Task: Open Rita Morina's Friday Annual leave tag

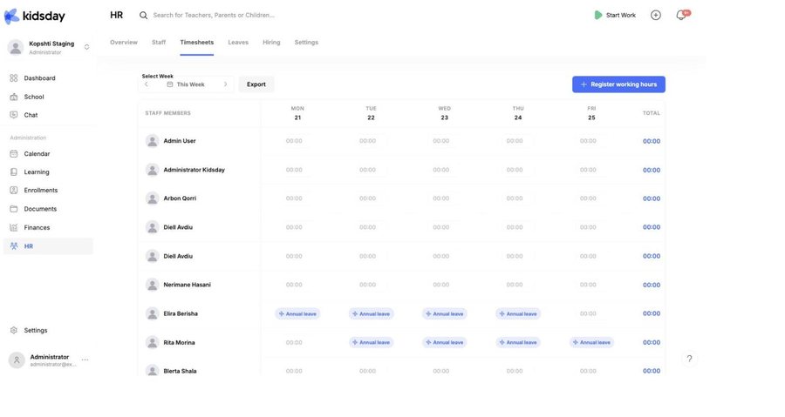Action: (x=591, y=343)
